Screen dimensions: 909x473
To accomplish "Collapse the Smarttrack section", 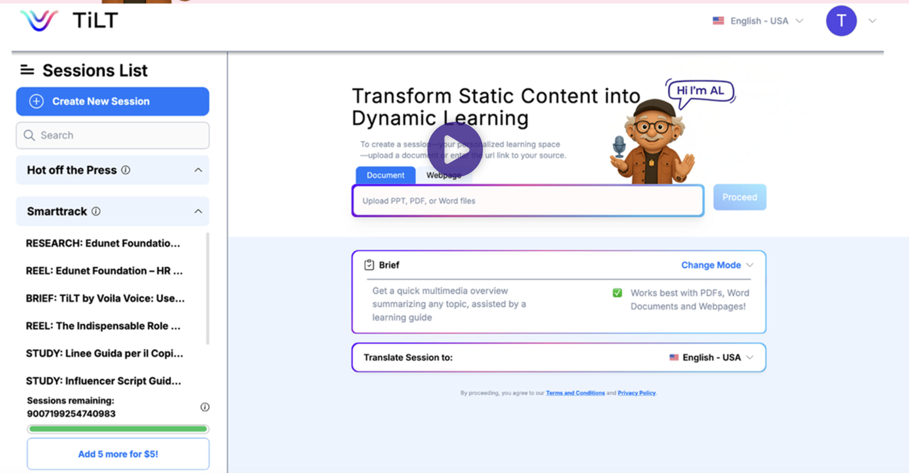I will click(x=198, y=211).
